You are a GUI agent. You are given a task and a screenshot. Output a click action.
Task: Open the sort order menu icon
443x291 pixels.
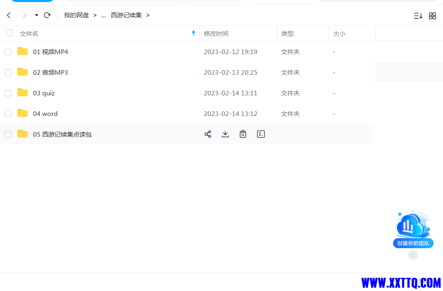coord(418,16)
